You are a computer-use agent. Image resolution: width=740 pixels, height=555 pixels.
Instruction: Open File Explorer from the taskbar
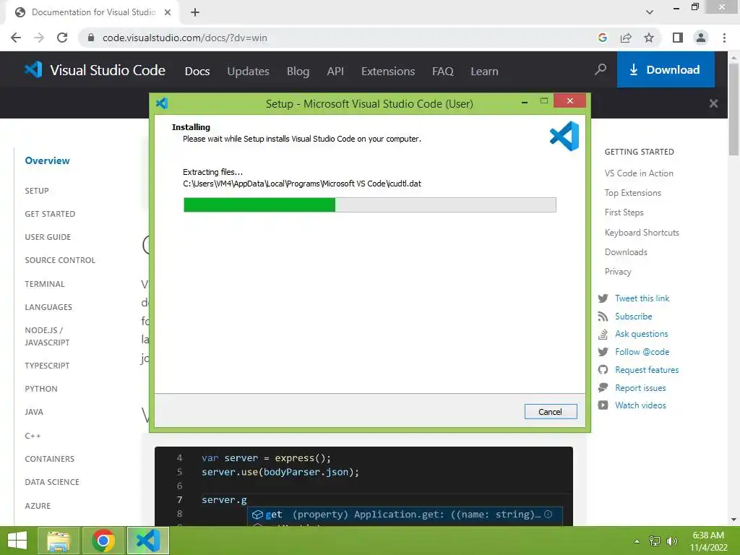59,541
